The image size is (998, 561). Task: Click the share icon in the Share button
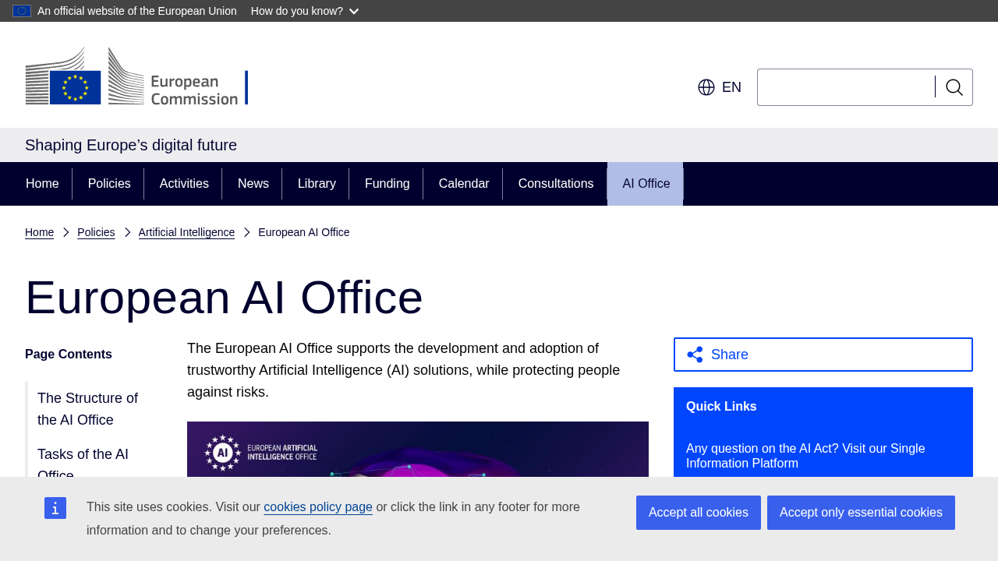pos(695,355)
